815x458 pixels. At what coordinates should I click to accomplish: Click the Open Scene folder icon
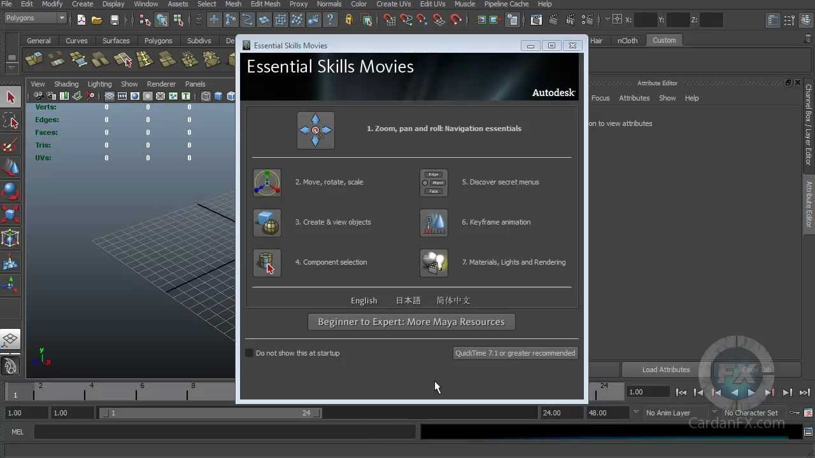click(x=97, y=20)
